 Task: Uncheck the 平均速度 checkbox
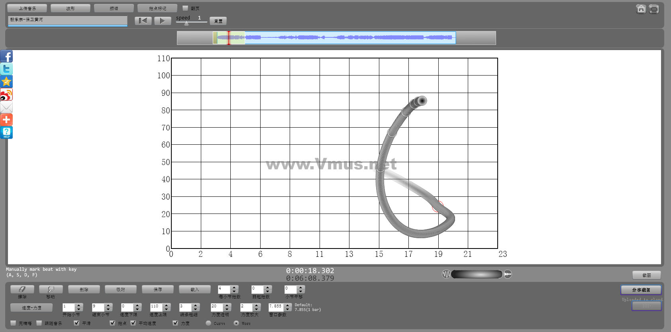[x=133, y=323]
